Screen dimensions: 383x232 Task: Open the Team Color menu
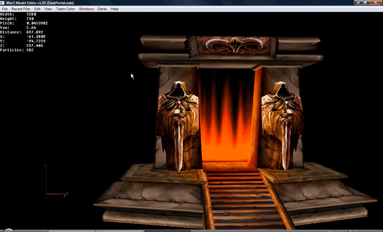pos(66,9)
